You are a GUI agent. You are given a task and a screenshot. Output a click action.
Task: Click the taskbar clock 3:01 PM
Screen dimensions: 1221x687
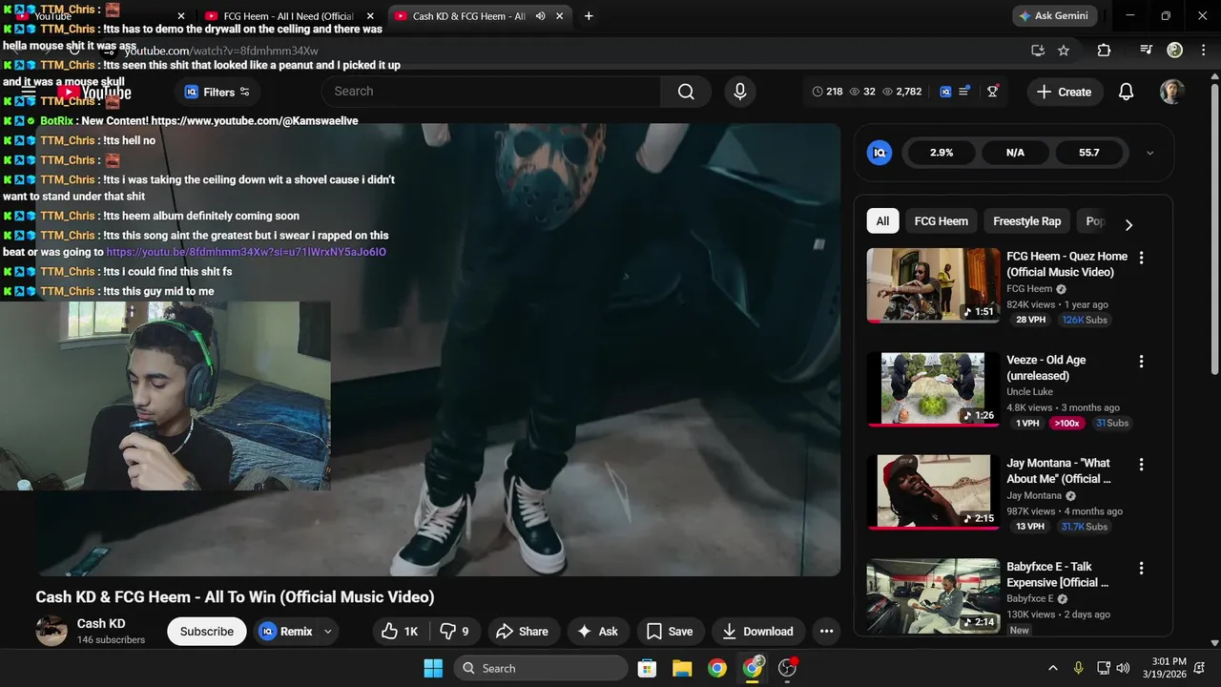tap(1169, 661)
